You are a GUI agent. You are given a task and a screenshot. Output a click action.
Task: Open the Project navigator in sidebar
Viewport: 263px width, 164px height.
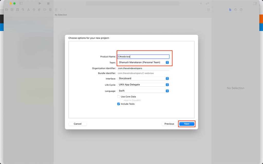tap(6, 9)
